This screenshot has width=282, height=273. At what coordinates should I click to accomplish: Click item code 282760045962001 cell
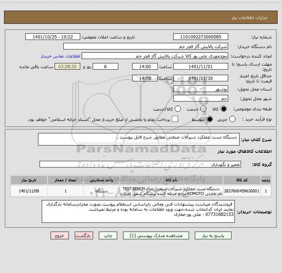(242, 191)
